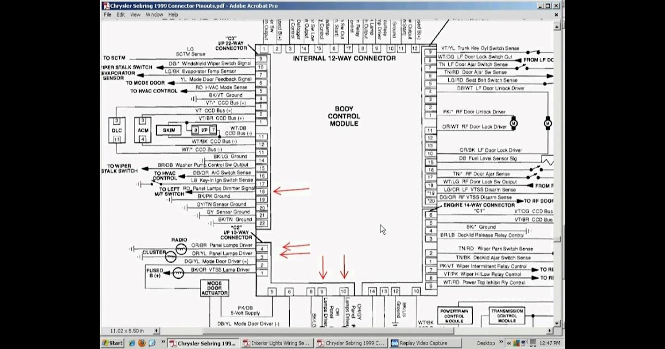Click 'TO SCTM' label
This screenshot has width=665, height=349.
[x=114, y=58]
